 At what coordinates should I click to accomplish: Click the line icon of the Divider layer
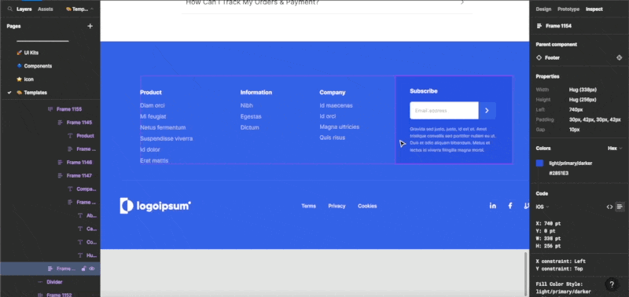click(x=40, y=282)
